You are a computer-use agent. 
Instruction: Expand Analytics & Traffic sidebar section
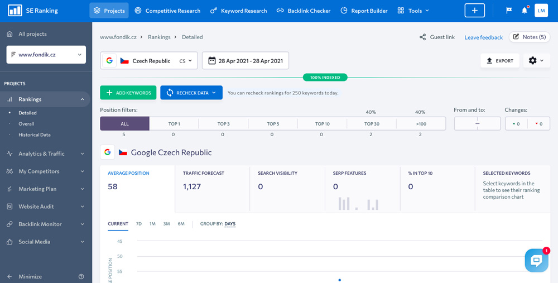[46, 154]
